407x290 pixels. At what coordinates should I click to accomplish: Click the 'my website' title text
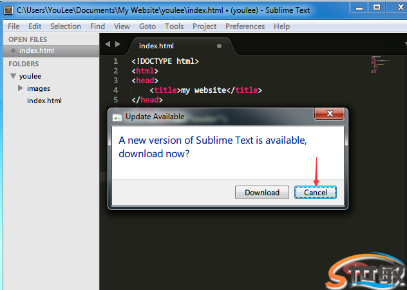point(203,90)
